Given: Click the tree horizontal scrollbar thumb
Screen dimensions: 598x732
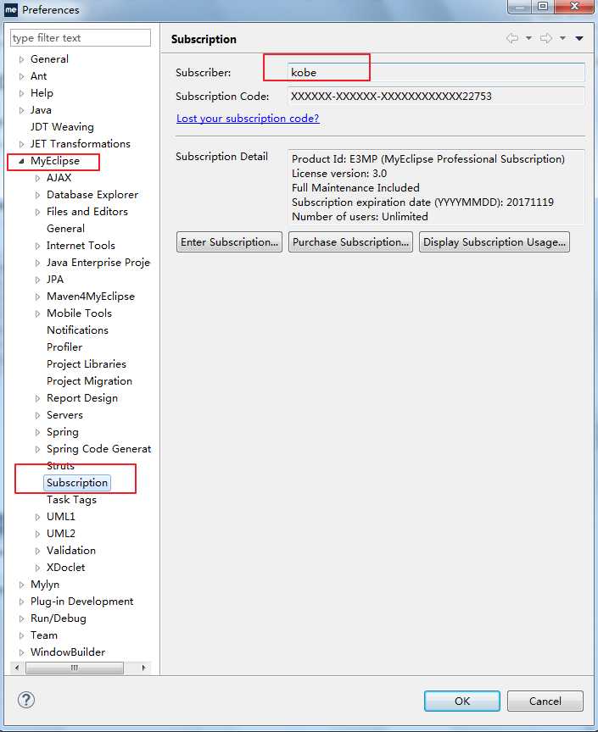Looking at the screenshot, I should point(75,668).
